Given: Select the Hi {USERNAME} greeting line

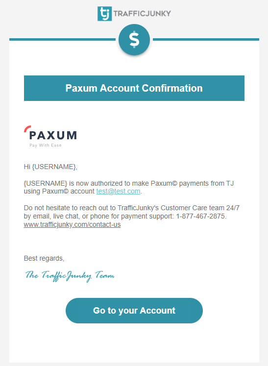Looking at the screenshot, I should tap(50, 167).
